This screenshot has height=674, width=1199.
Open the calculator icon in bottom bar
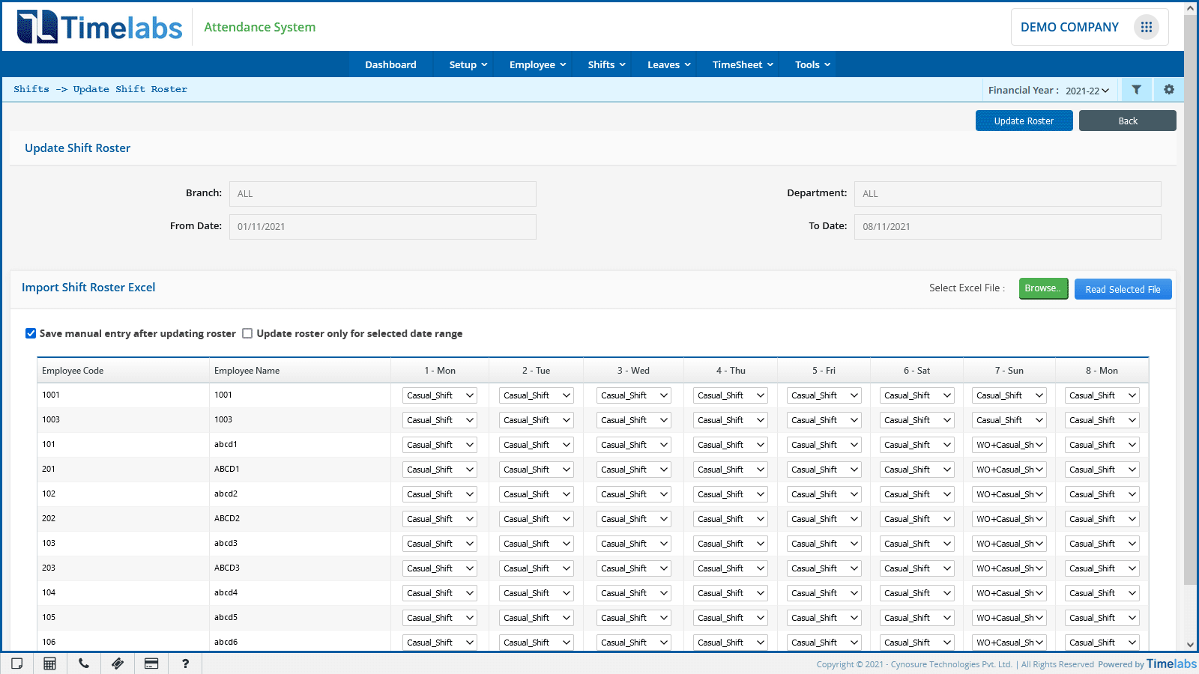[x=49, y=664]
